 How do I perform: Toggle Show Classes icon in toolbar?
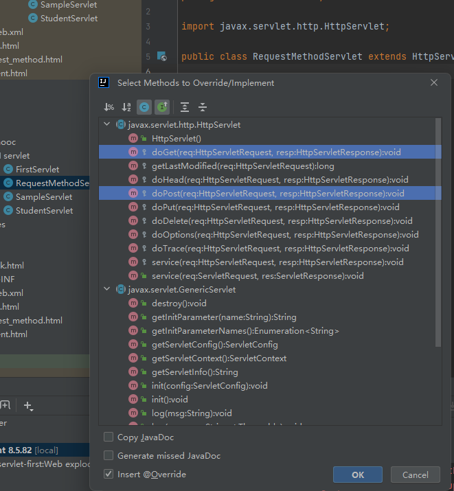point(144,107)
